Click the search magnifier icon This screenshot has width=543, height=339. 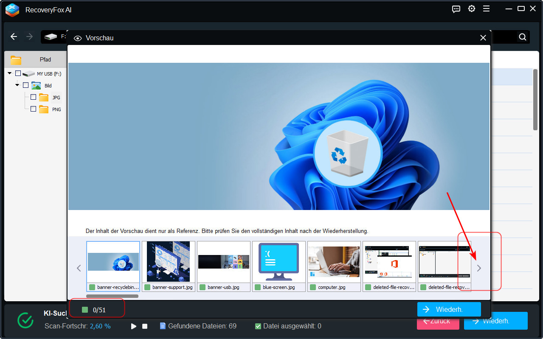(523, 37)
